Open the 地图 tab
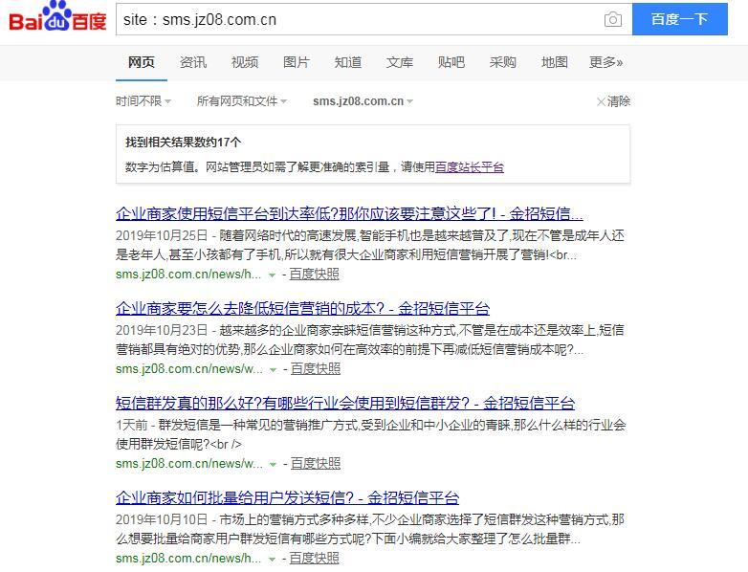Image resolution: width=748 pixels, height=572 pixels. (555, 62)
